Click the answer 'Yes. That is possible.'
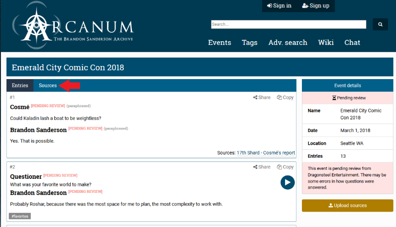 [32, 141]
